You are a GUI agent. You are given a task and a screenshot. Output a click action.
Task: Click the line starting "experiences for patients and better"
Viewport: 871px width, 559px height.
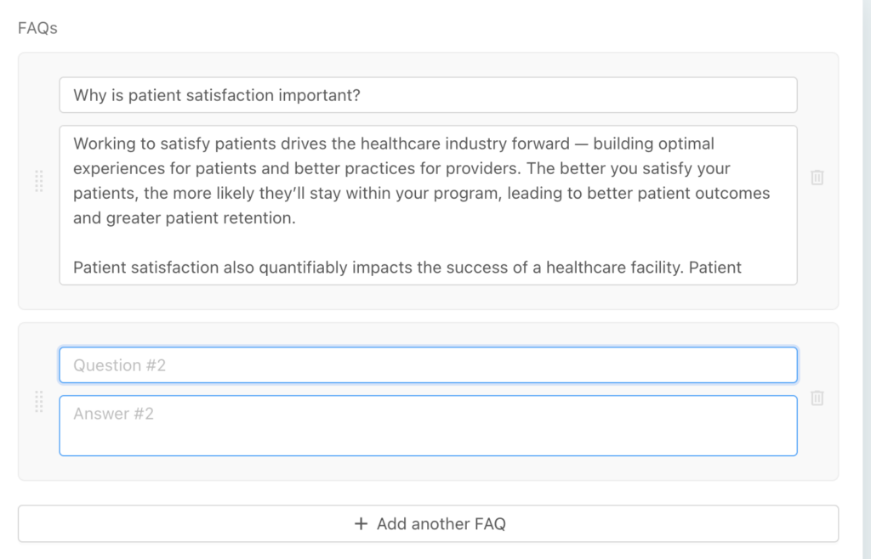click(x=401, y=168)
